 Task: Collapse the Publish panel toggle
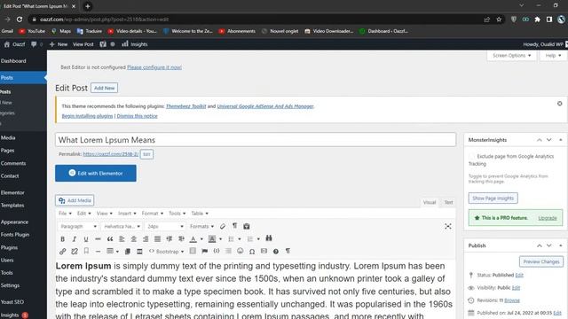560,245
